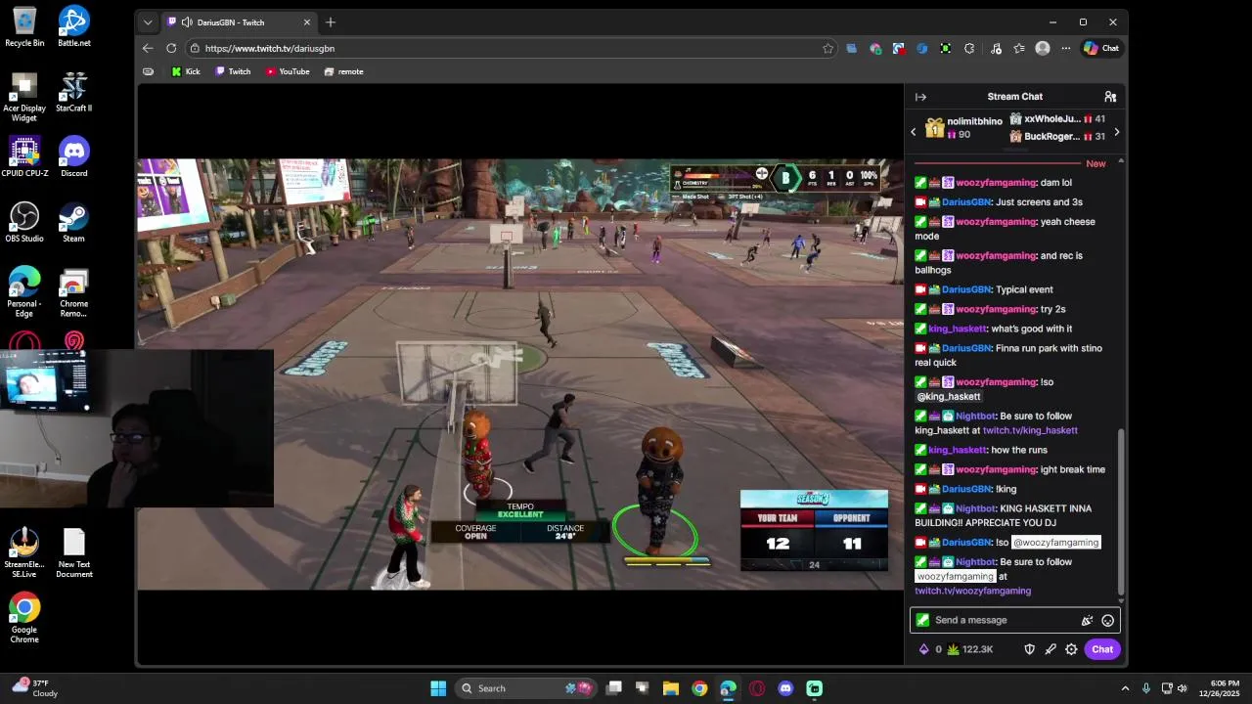
Task: Click king_haskett username on 'how the runs'
Action: 958,450
